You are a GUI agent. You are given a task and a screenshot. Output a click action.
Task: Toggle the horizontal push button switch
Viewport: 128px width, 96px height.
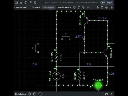[x=66, y=37]
